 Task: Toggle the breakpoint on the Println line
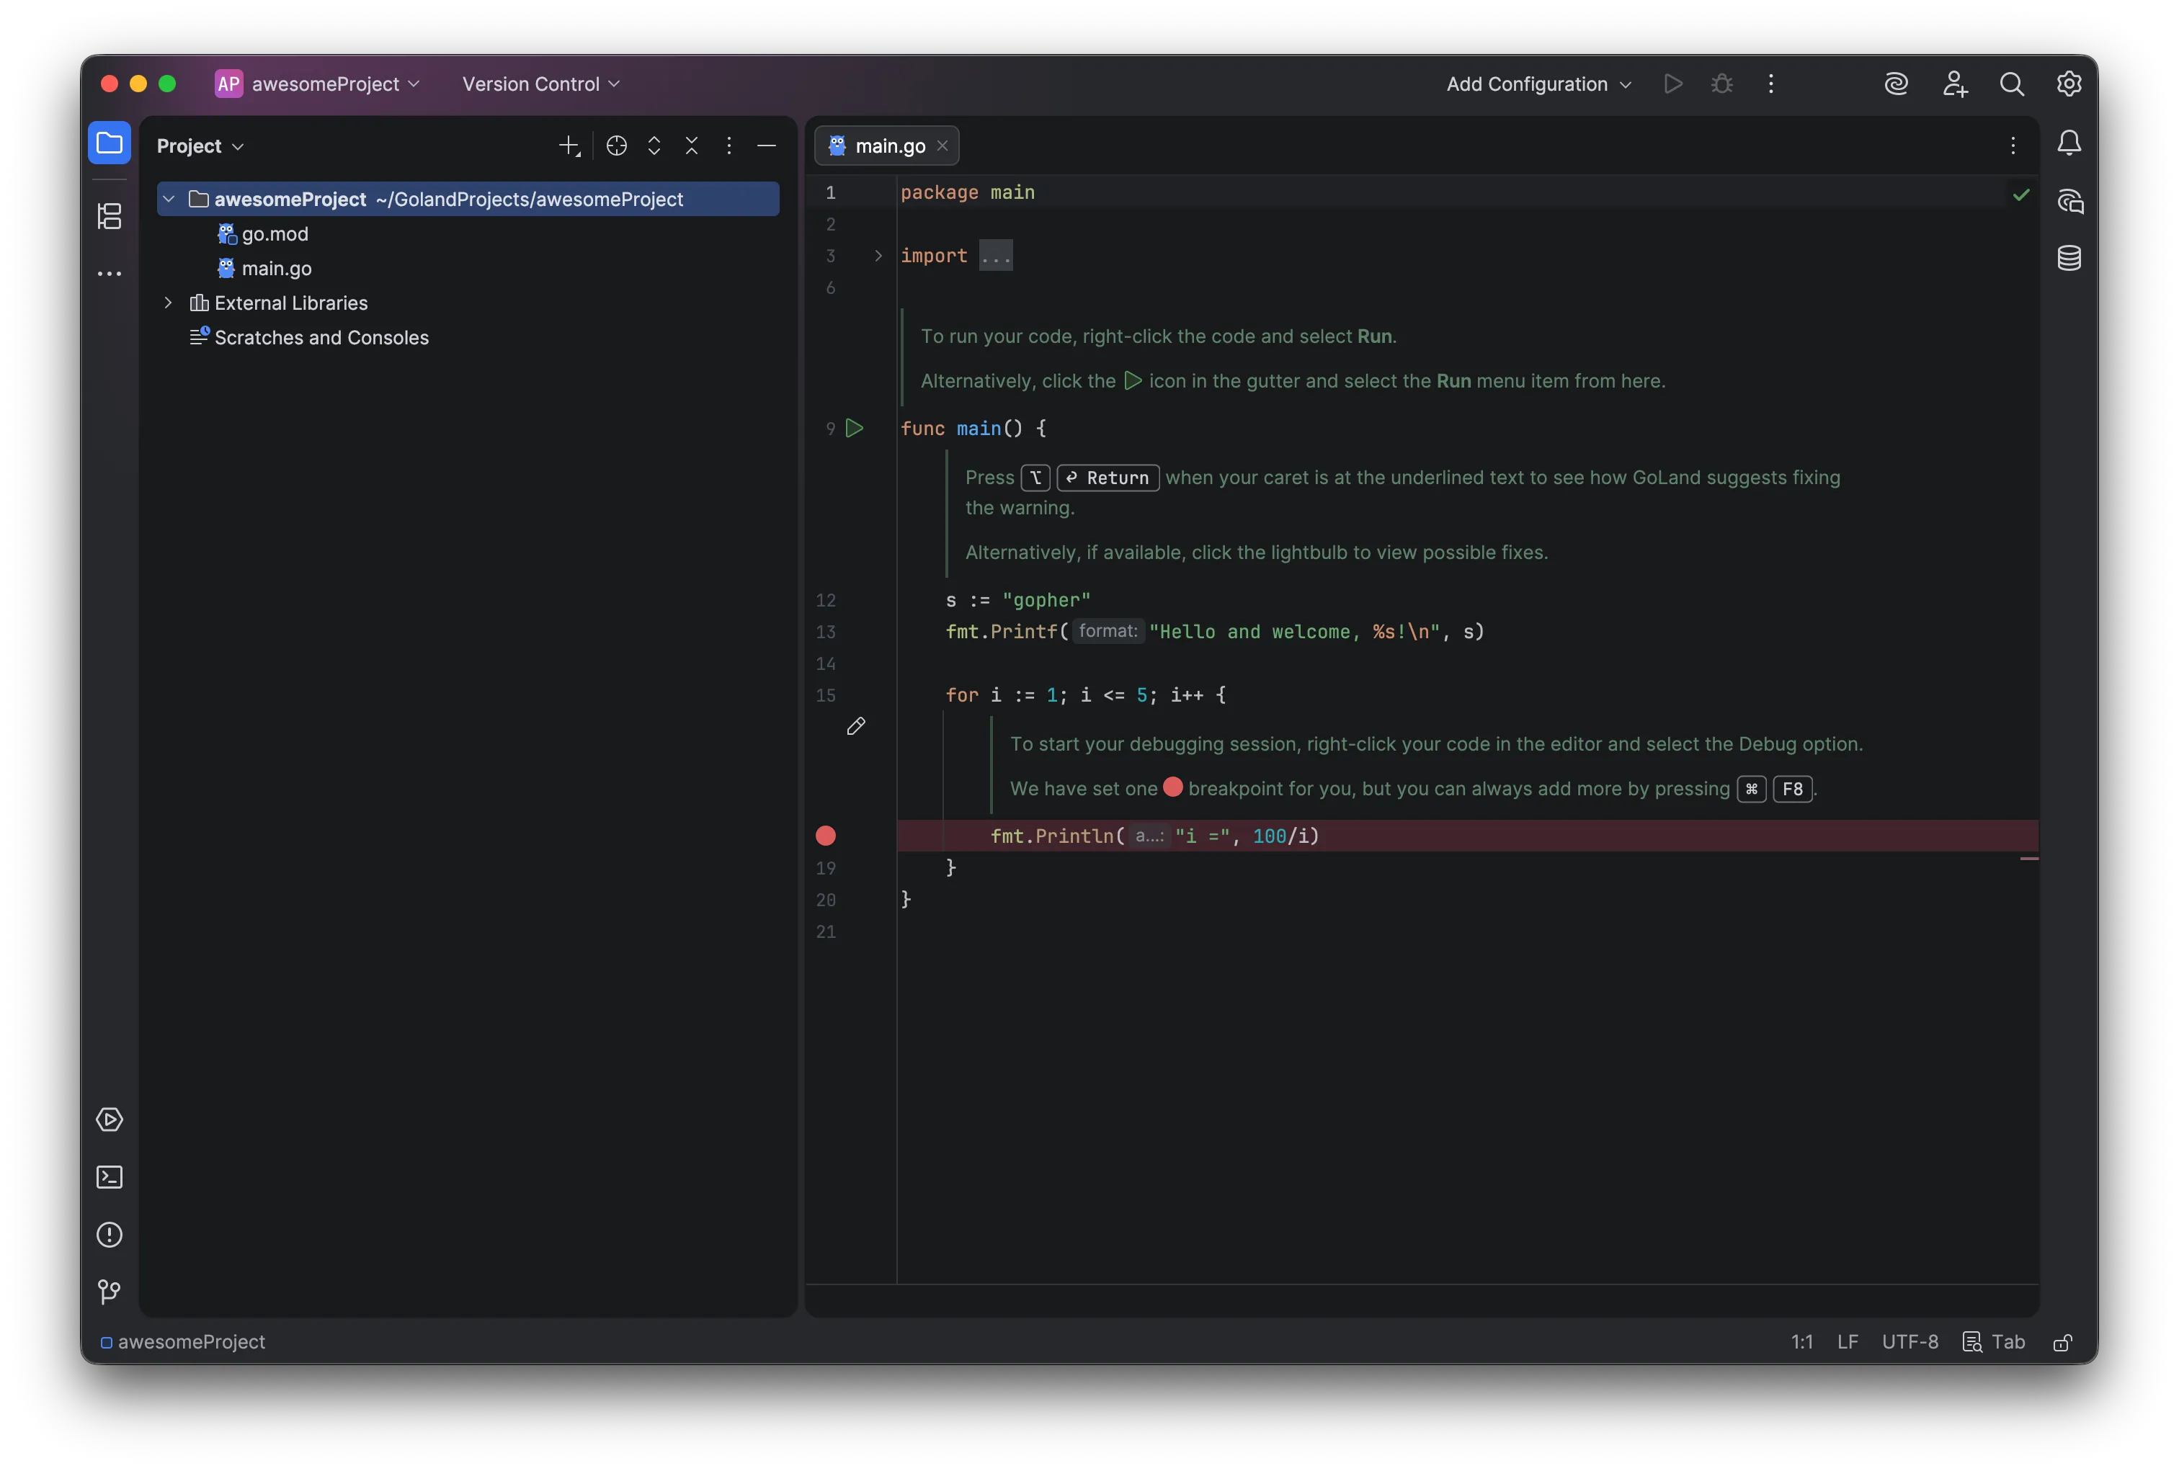pos(825,836)
